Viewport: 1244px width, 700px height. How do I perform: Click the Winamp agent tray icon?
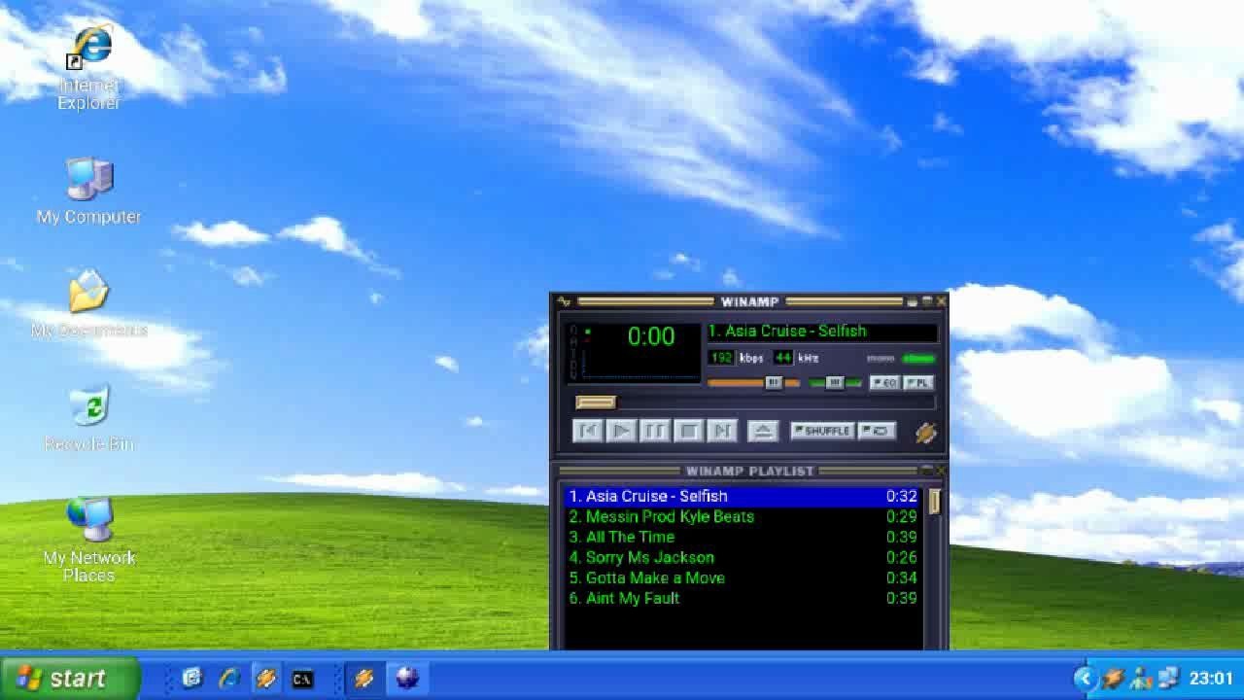pos(1114,678)
